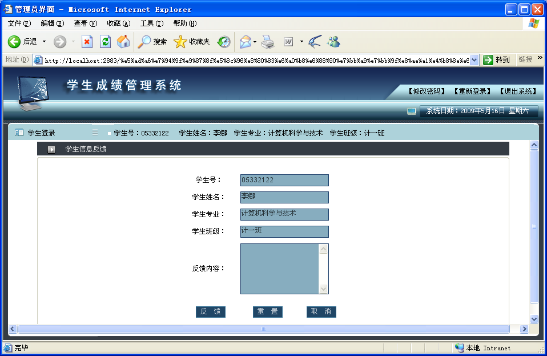This screenshot has height=356, width=547.
Task: Click the Refresh page icon
Action: point(105,42)
